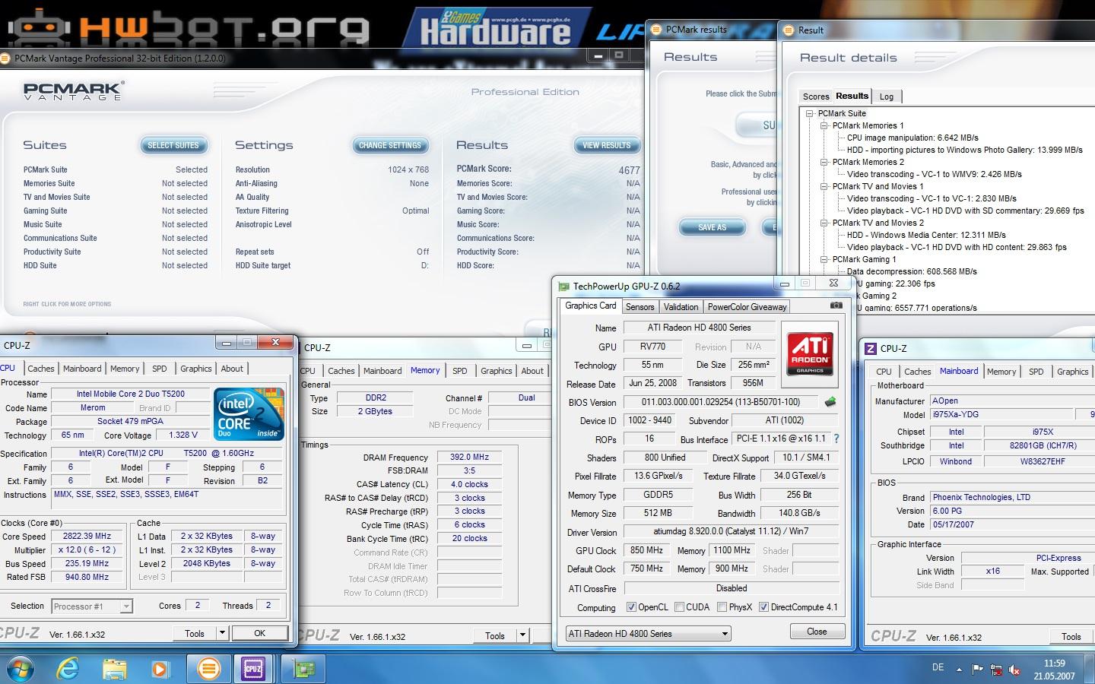The width and height of the screenshot is (1095, 684).
Task: Switch to the CPU-Z purple taskbar icon
Action: click(x=252, y=669)
